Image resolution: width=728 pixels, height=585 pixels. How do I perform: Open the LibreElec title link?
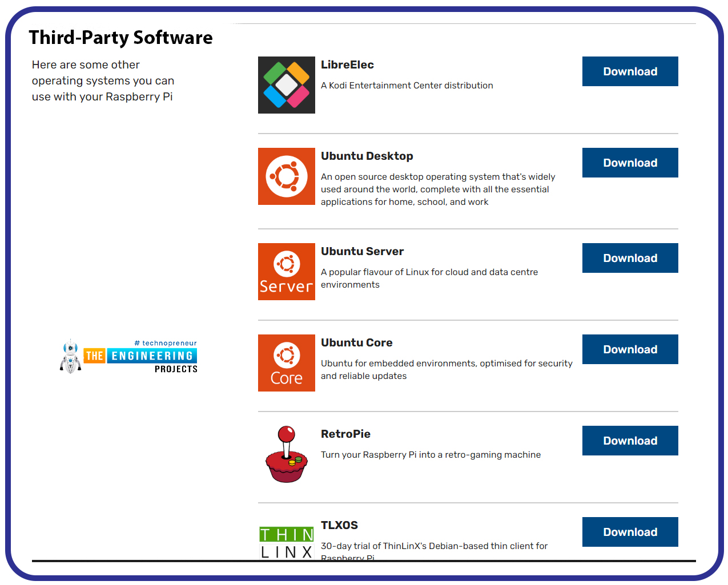point(347,65)
